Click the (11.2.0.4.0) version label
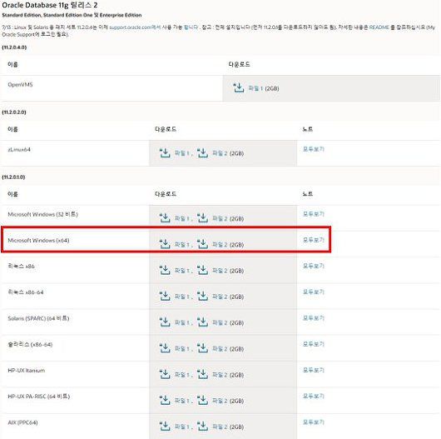441x439 pixels. pos(14,47)
